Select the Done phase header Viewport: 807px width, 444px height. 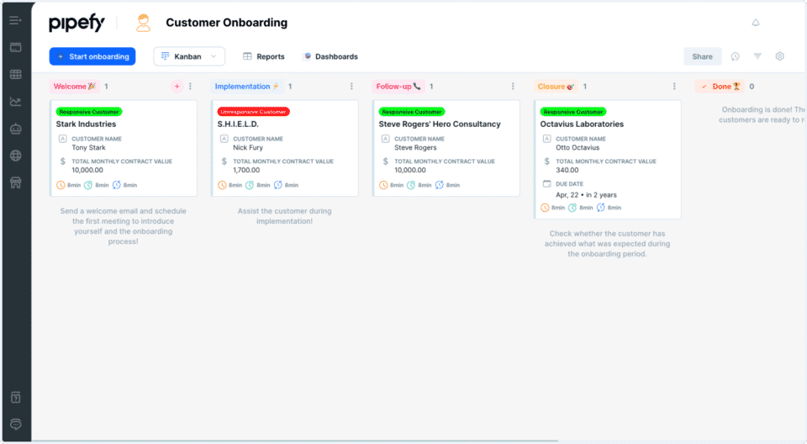coord(720,87)
